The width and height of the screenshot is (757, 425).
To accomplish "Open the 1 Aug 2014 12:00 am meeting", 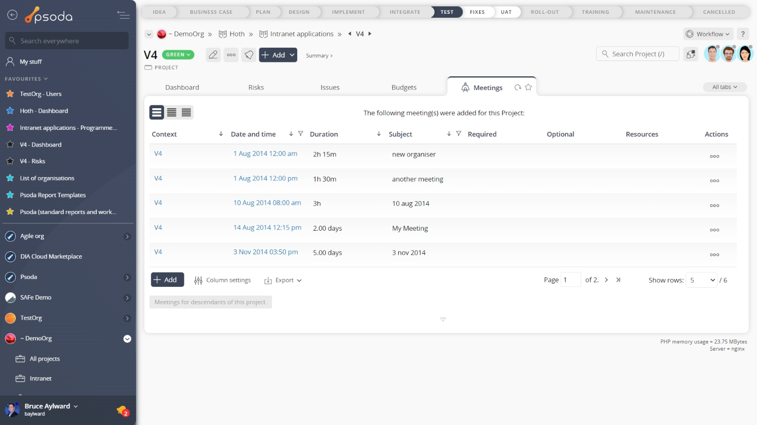I will [265, 153].
